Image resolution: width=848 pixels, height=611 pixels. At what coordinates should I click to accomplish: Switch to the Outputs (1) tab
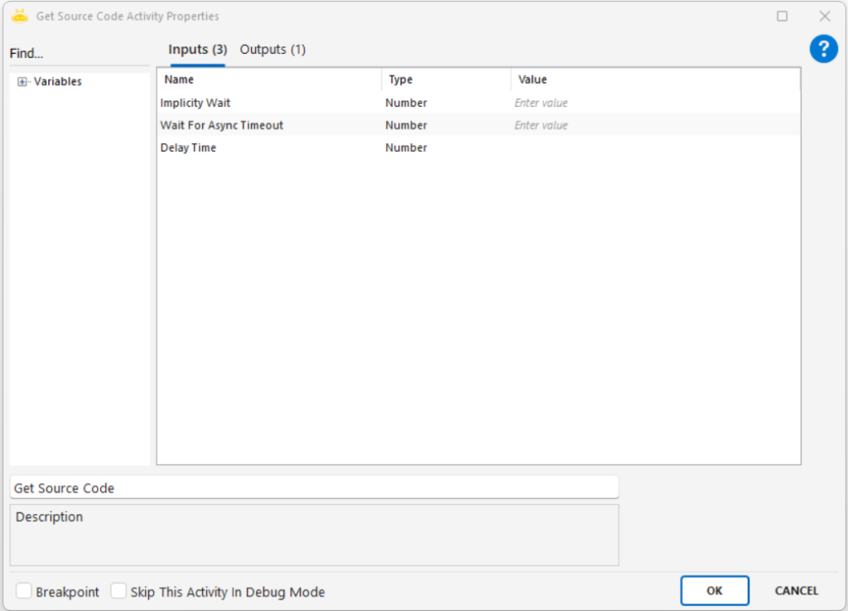click(x=272, y=50)
